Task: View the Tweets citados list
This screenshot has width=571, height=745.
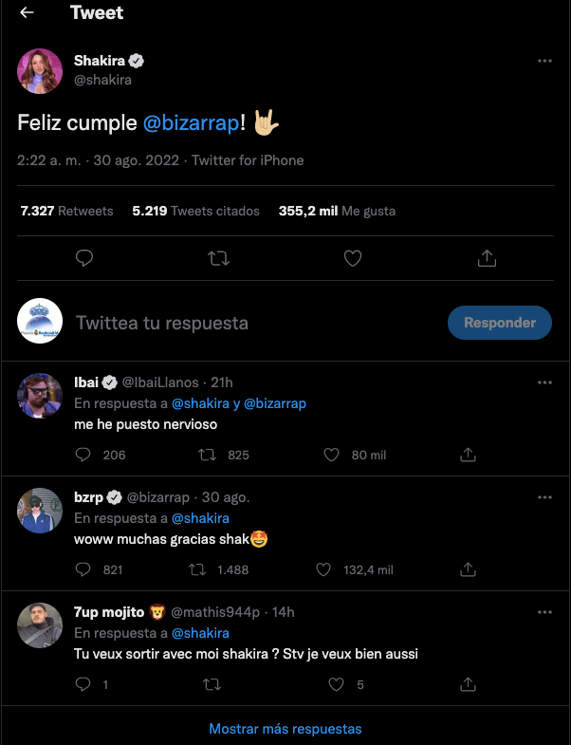Action: click(x=195, y=211)
